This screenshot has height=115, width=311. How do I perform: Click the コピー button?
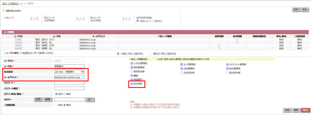[x=90, y=100]
